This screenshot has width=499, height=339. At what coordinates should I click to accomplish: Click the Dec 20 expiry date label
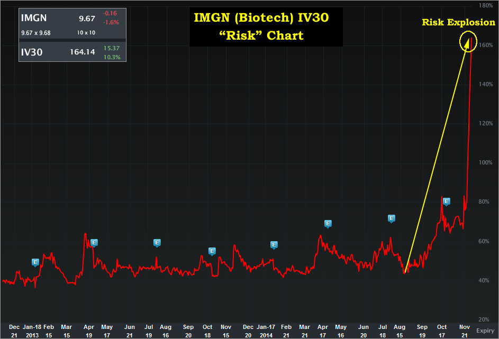248,331
